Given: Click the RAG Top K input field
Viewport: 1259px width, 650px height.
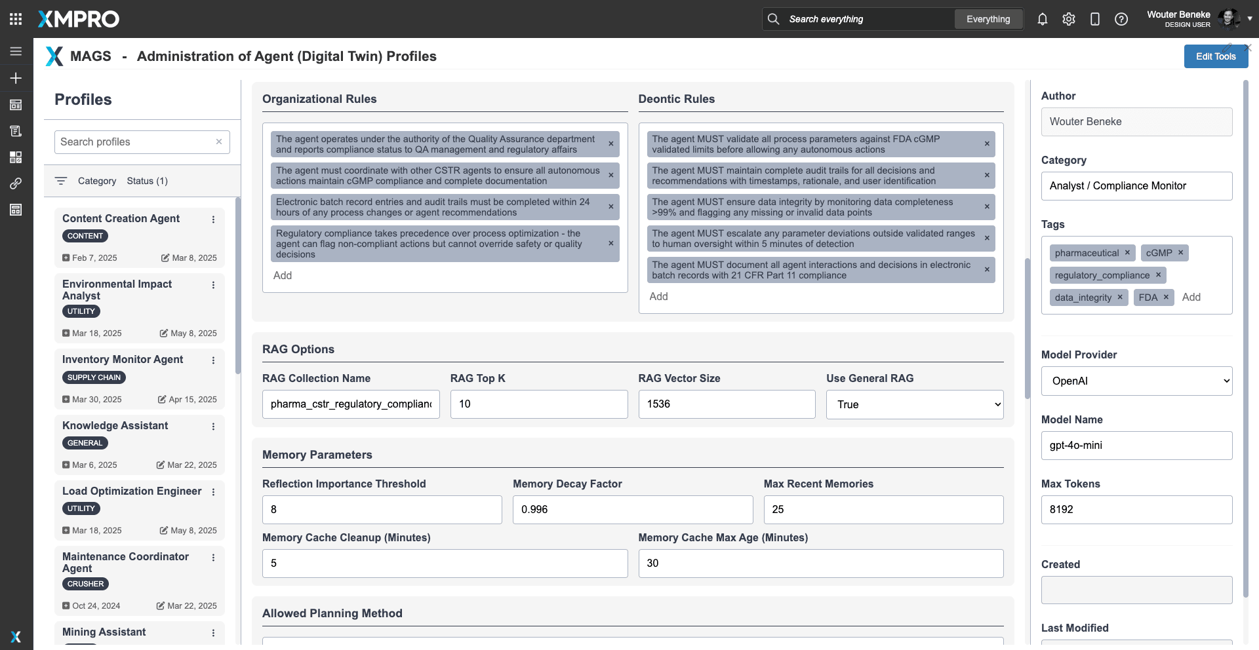Looking at the screenshot, I should pos(538,404).
